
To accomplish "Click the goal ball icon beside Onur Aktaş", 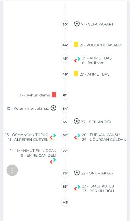I will coord(77,172).
